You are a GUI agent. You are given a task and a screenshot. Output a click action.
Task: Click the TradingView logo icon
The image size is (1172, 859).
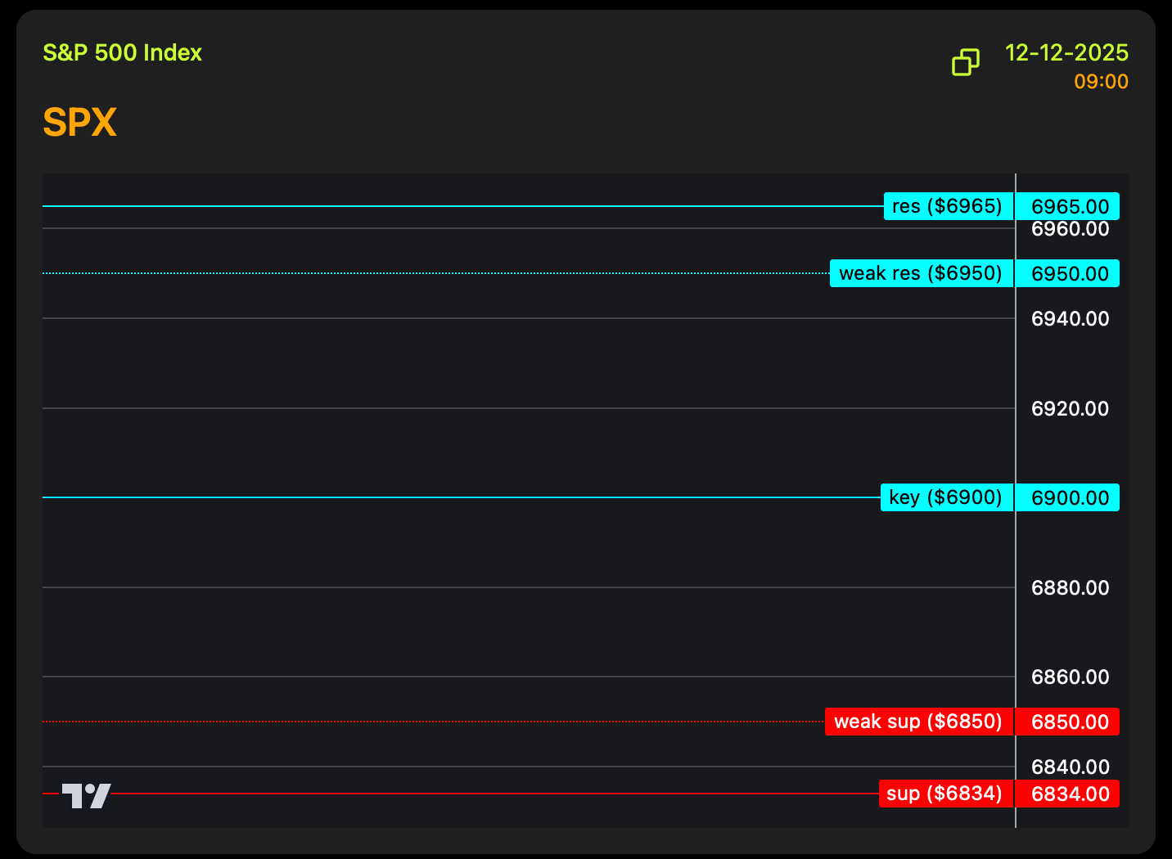[86, 795]
